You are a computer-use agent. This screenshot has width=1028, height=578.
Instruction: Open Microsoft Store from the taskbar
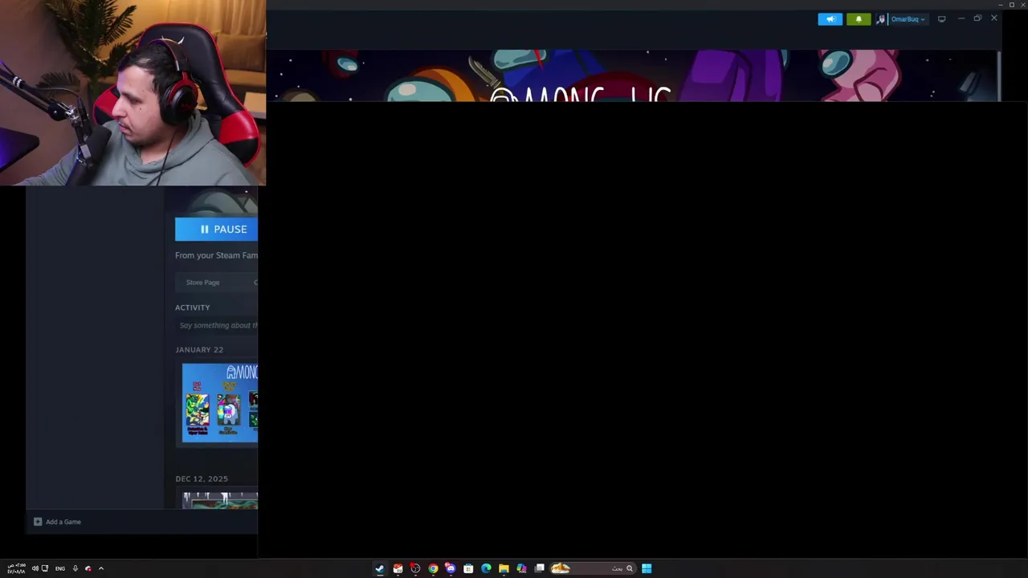468,568
